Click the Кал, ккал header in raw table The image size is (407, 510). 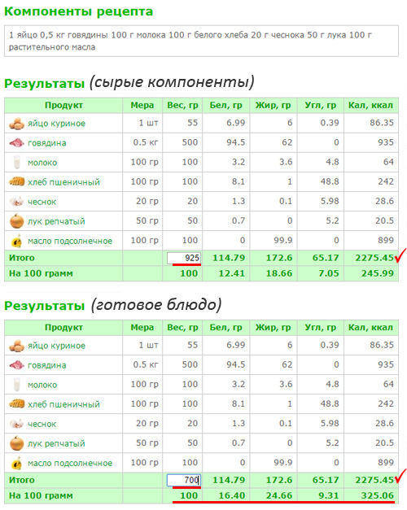tap(370, 106)
